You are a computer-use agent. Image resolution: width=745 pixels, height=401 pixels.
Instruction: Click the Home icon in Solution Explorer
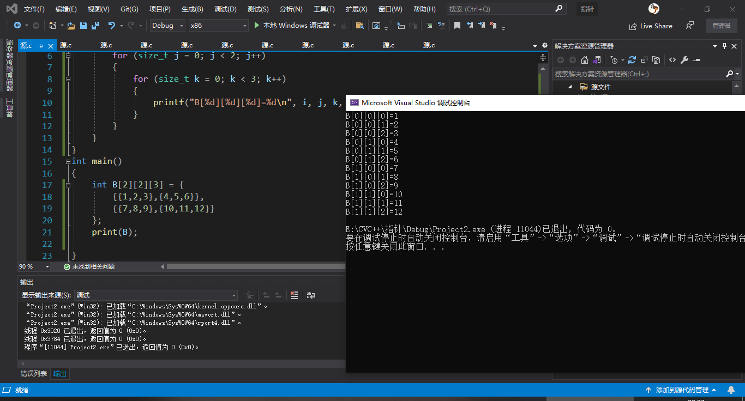tap(585, 60)
